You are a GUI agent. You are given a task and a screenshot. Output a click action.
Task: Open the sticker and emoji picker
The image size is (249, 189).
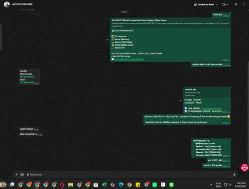22,175
